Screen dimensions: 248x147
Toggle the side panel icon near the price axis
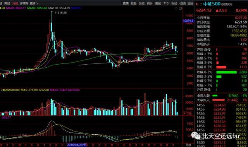point(180,8)
